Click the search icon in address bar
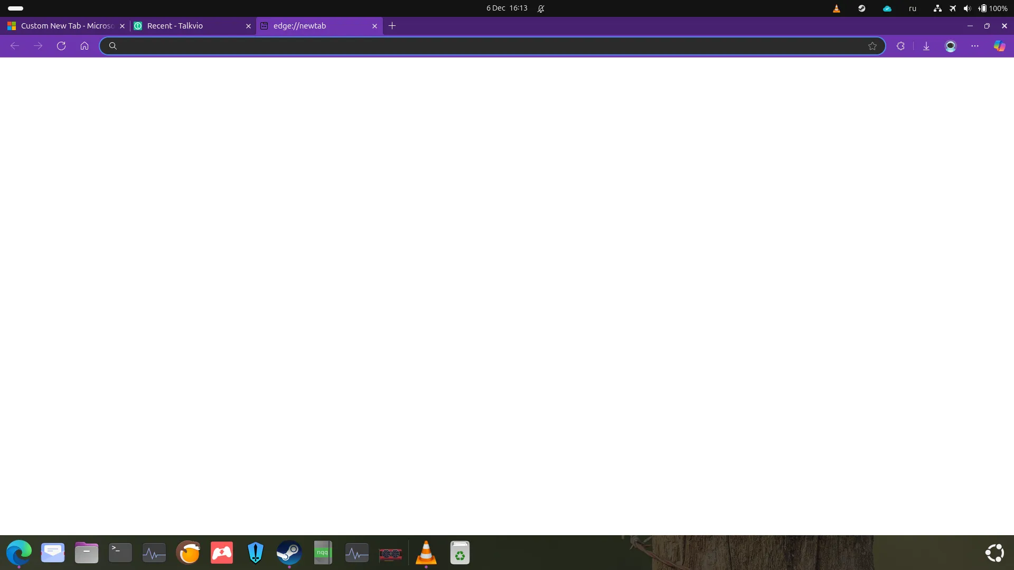This screenshot has height=570, width=1014. tap(112, 46)
